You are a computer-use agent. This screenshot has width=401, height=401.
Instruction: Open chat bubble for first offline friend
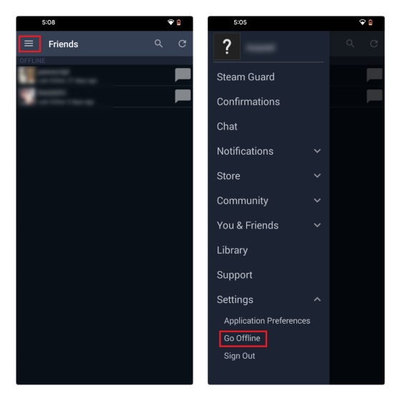click(x=183, y=74)
